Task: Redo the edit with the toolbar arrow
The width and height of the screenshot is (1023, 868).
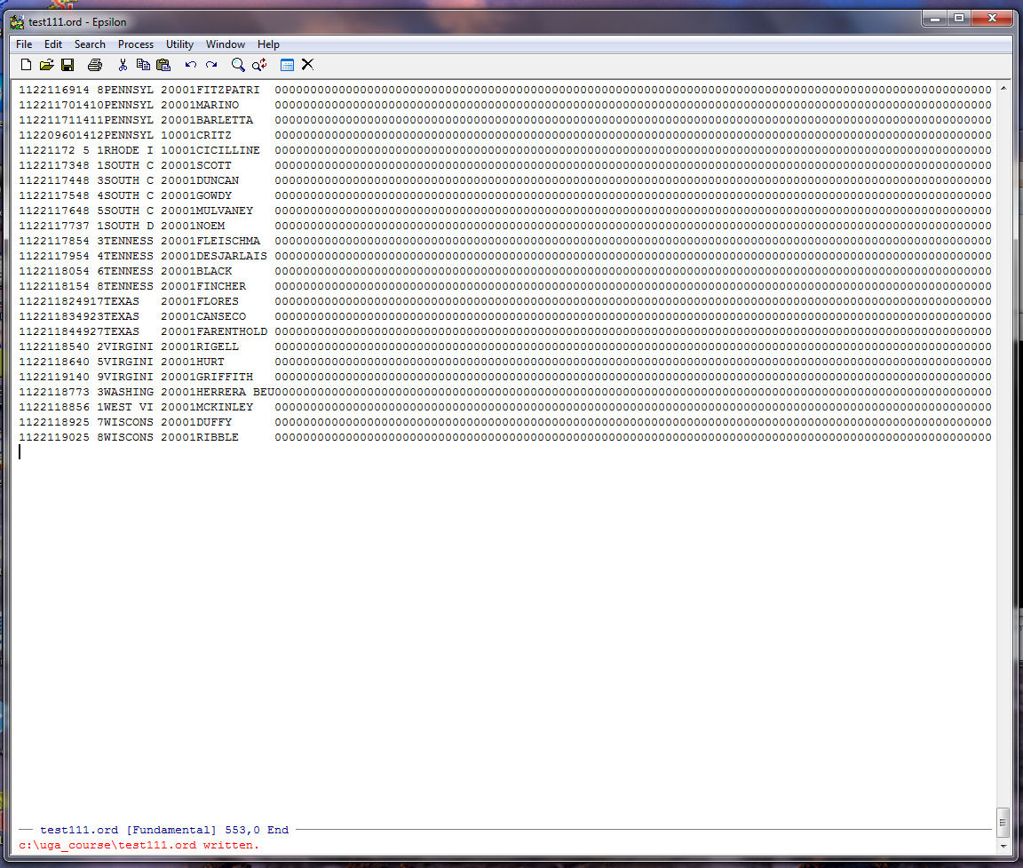Action: point(211,65)
